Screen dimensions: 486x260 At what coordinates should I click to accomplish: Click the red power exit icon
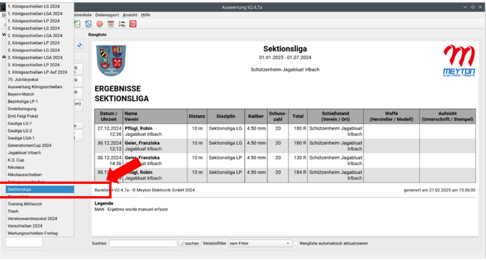[133, 24]
